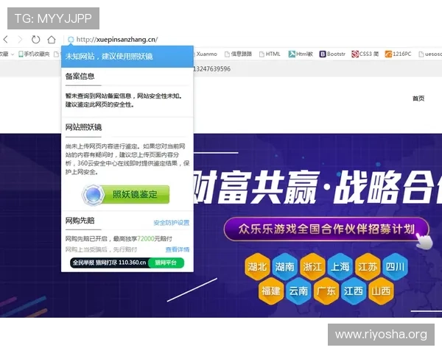Click 全民举报 猎网打尽 110.360.cn banner
This screenshot has width=442, height=353.
(x=109, y=263)
